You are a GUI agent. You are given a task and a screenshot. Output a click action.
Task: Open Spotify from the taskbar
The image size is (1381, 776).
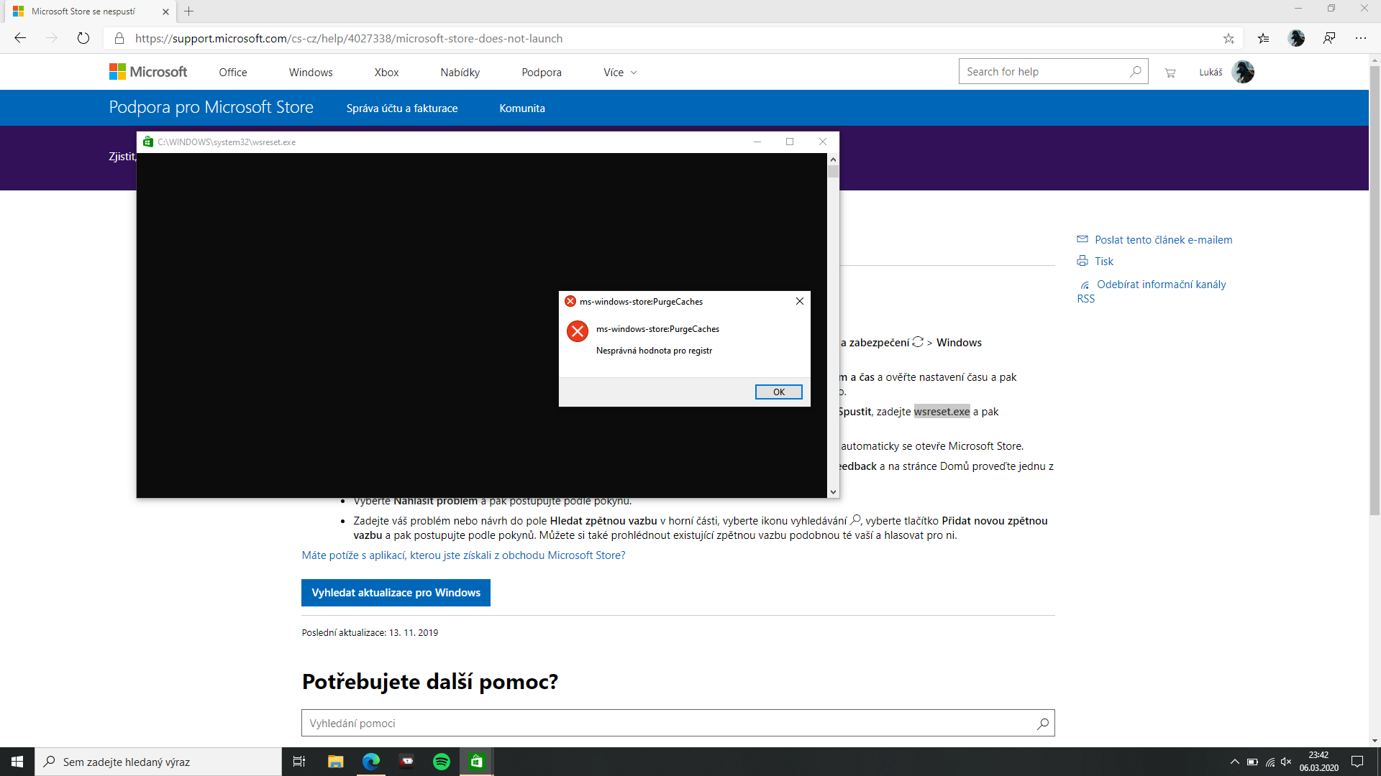tap(442, 762)
